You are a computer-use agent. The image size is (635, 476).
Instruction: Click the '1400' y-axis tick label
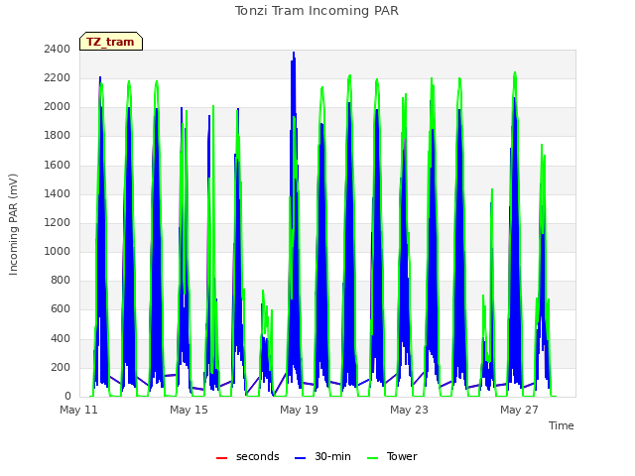point(58,193)
